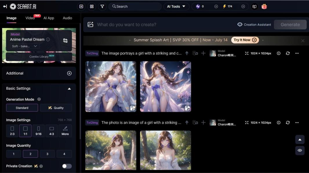Enable the Private Creation toggle
The image size is (309, 173).
coord(67,166)
